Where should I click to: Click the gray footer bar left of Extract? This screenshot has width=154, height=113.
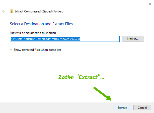(50, 108)
